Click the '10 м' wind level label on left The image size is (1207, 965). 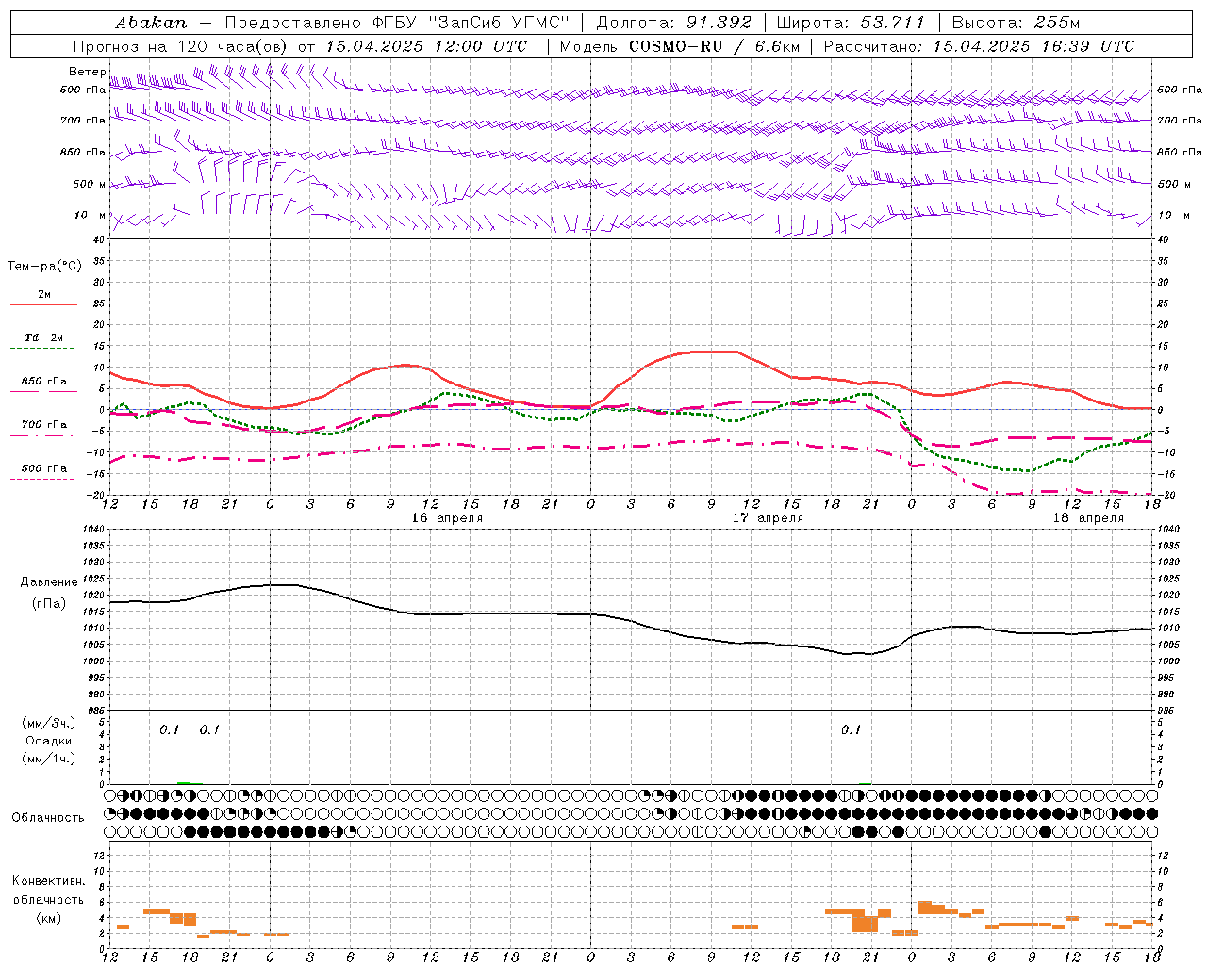click(x=90, y=215)
